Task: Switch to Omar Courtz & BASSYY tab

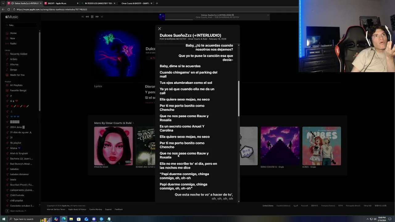Action: (x=135, y=3)
